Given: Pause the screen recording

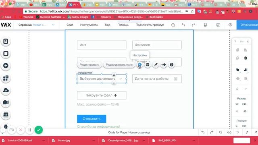Looking at the screenshot, I should 29,130.
